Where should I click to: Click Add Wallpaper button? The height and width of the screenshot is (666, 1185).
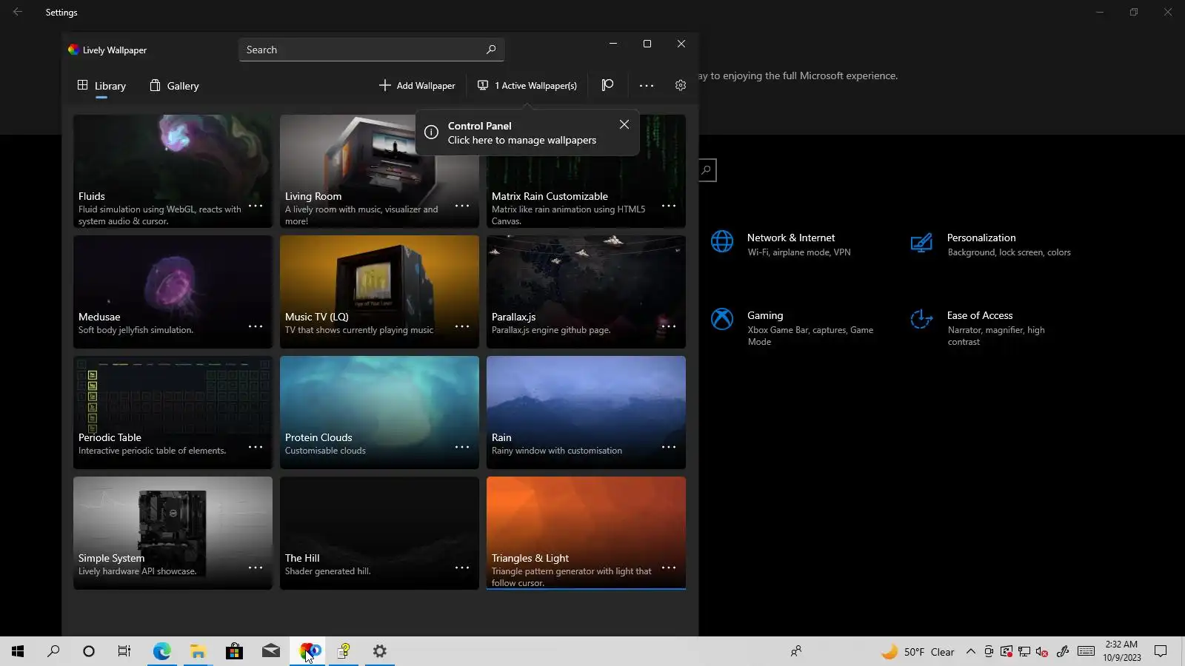[417, 86]
